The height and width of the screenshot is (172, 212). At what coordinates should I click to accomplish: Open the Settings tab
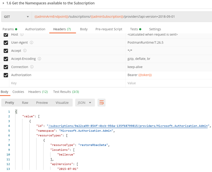tap(155, 29)
